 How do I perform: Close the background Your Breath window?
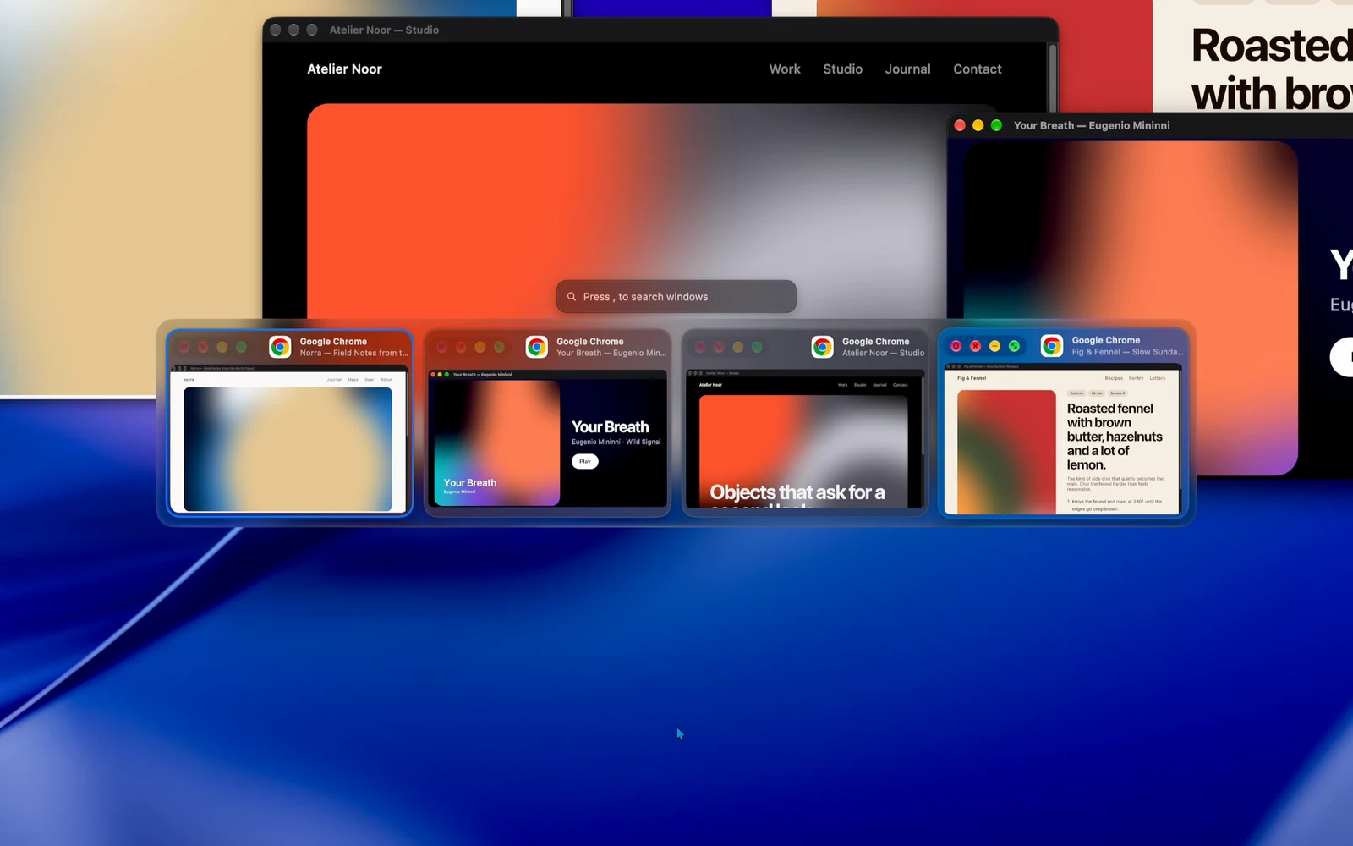[960, 125]
